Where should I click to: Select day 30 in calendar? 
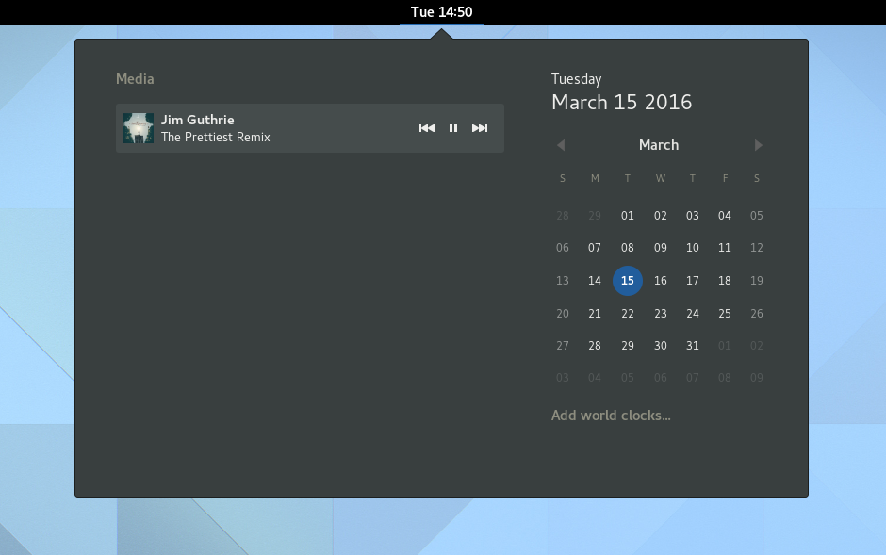pos(660,346)
